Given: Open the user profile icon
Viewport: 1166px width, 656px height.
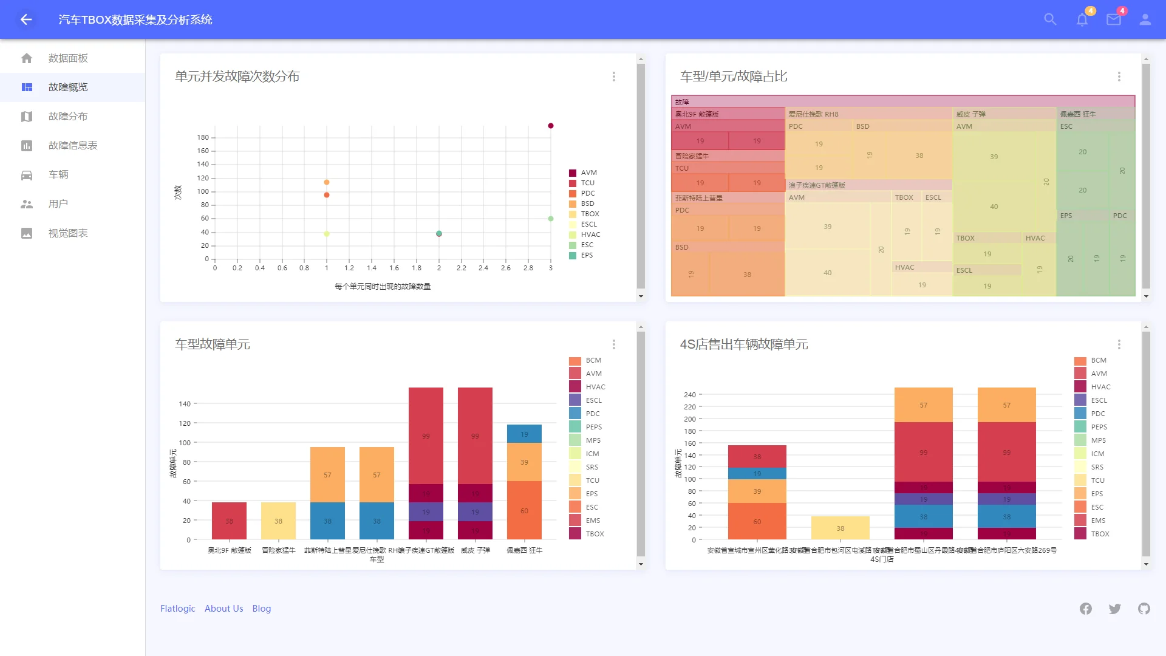Looking at the screenshot, I should coord(1145,19).
